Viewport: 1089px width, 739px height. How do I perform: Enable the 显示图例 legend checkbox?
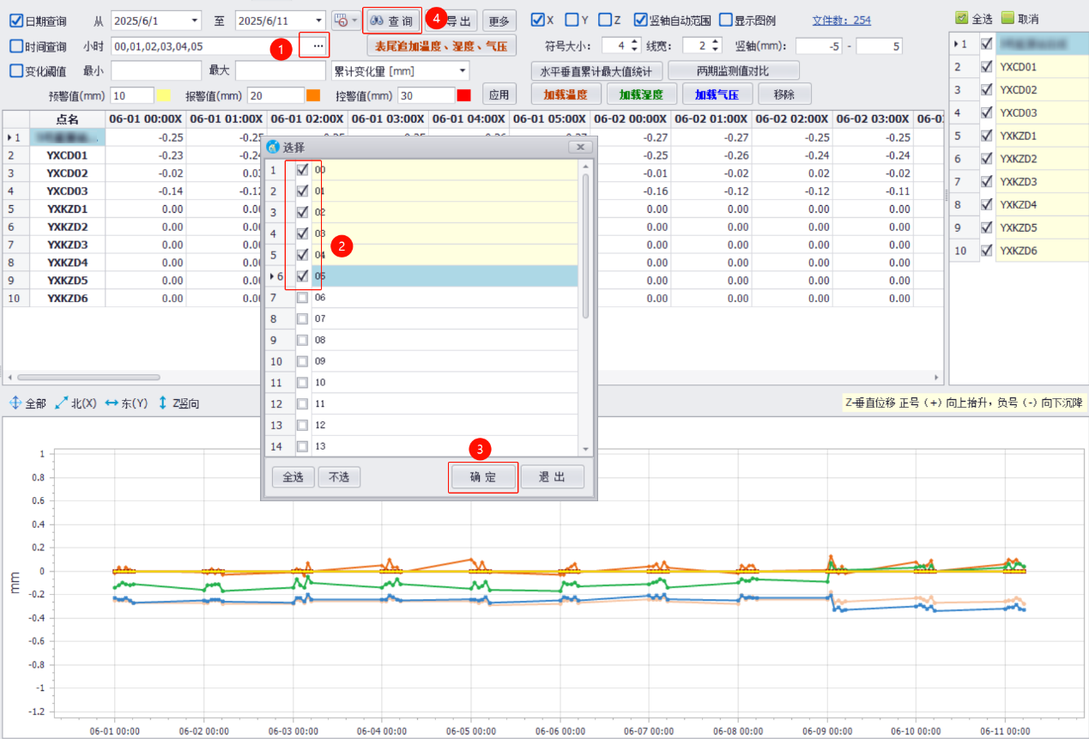(726, 20)
